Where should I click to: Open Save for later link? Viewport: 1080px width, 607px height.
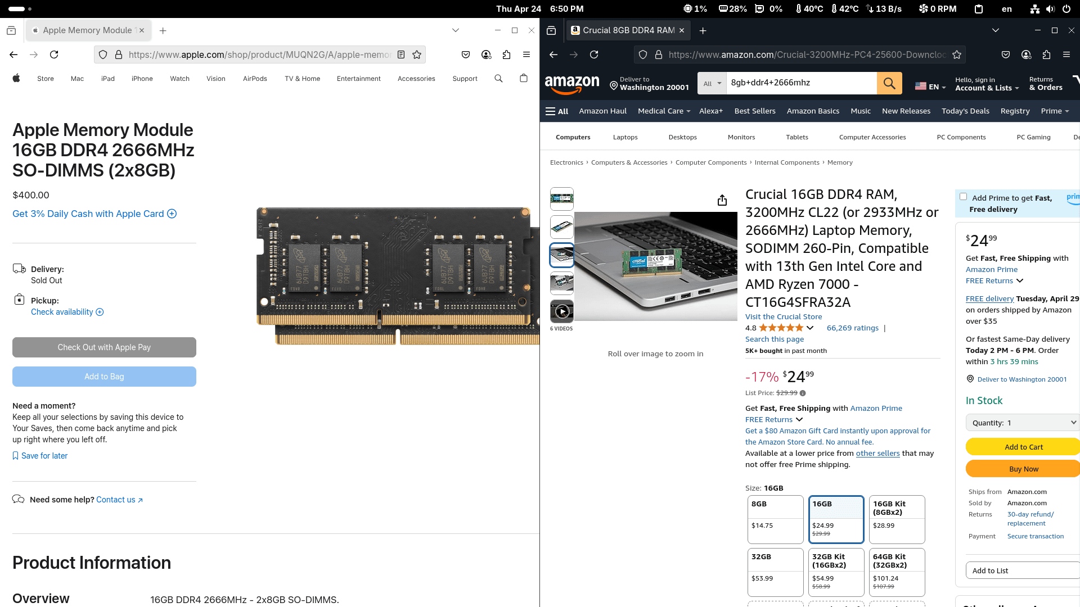40,456
